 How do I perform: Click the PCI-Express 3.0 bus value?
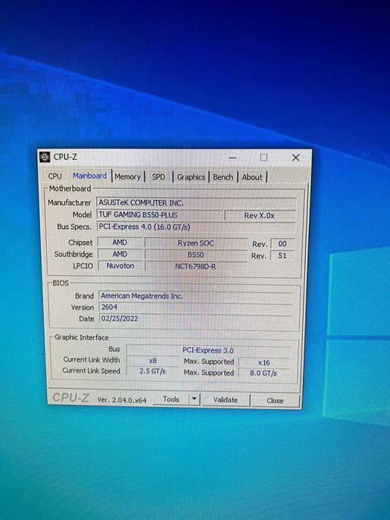pyautogui.click(x=208, y=350)
